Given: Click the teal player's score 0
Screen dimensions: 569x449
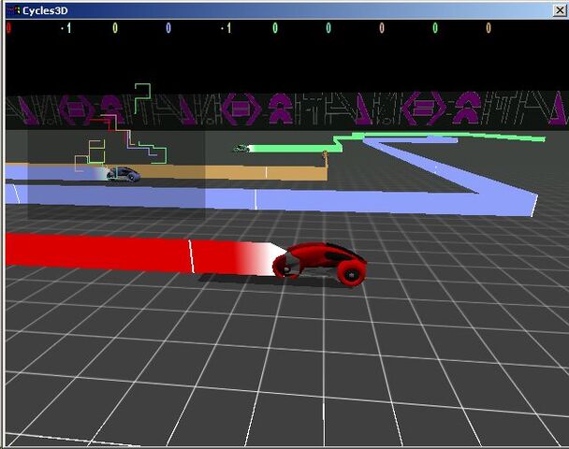Looking at the screenshot, I should click(x=328, y=28).
